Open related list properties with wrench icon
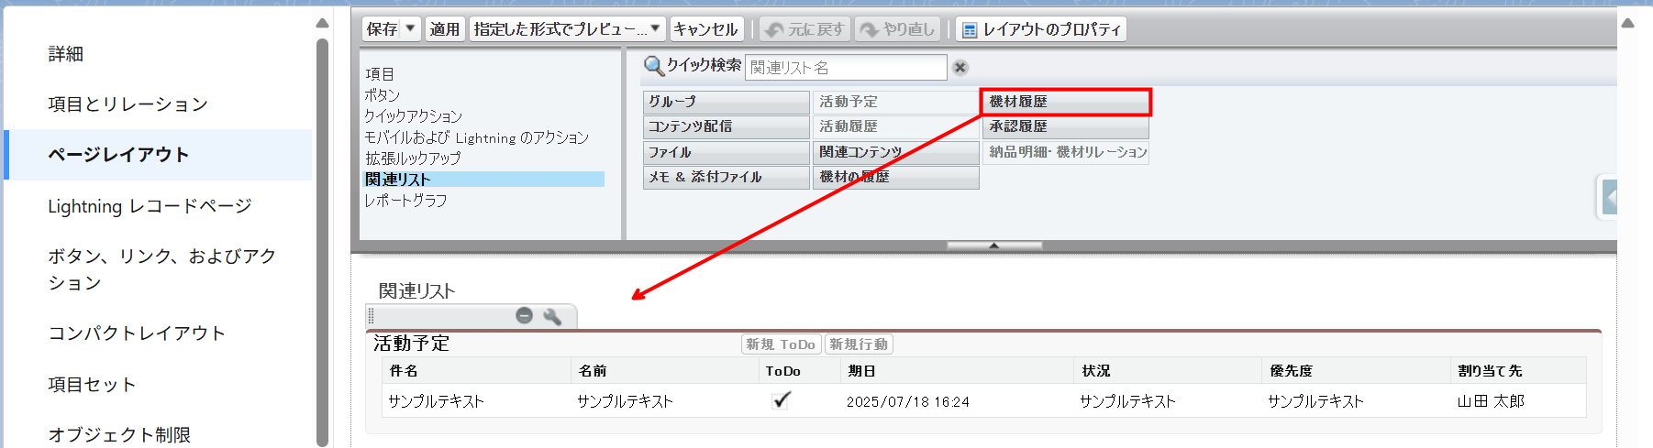 pyautogui.click(x=552, y=316)
